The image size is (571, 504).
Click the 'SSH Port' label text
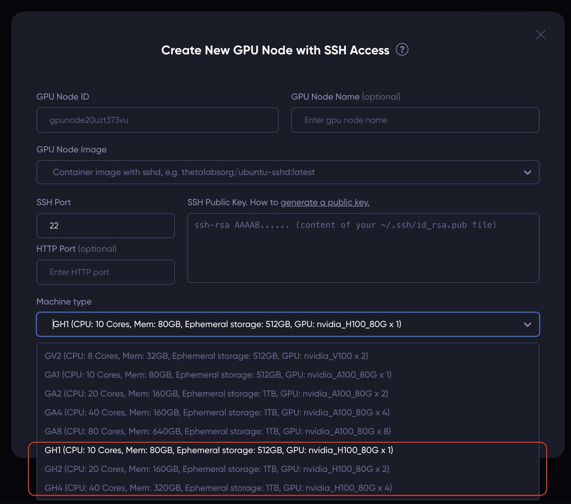(x=54, y=202)
